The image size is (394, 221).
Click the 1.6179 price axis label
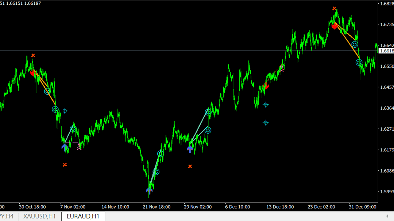tap(387, 150)
